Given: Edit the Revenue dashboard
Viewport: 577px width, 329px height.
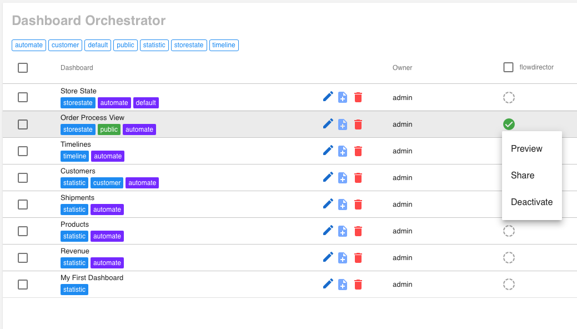Looking at the screenshot, I should tap(328, 257).
